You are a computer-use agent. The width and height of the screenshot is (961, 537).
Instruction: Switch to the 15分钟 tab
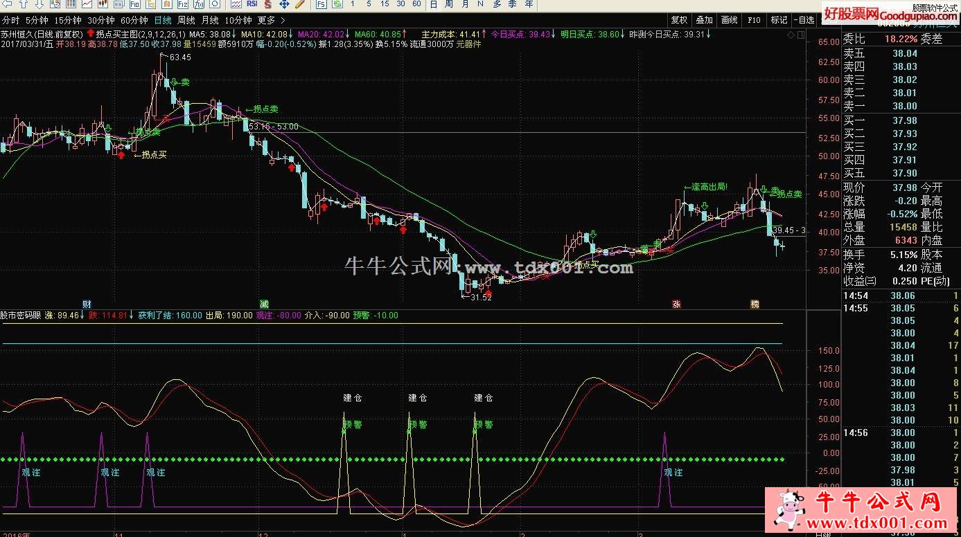(x=67, y=20)
